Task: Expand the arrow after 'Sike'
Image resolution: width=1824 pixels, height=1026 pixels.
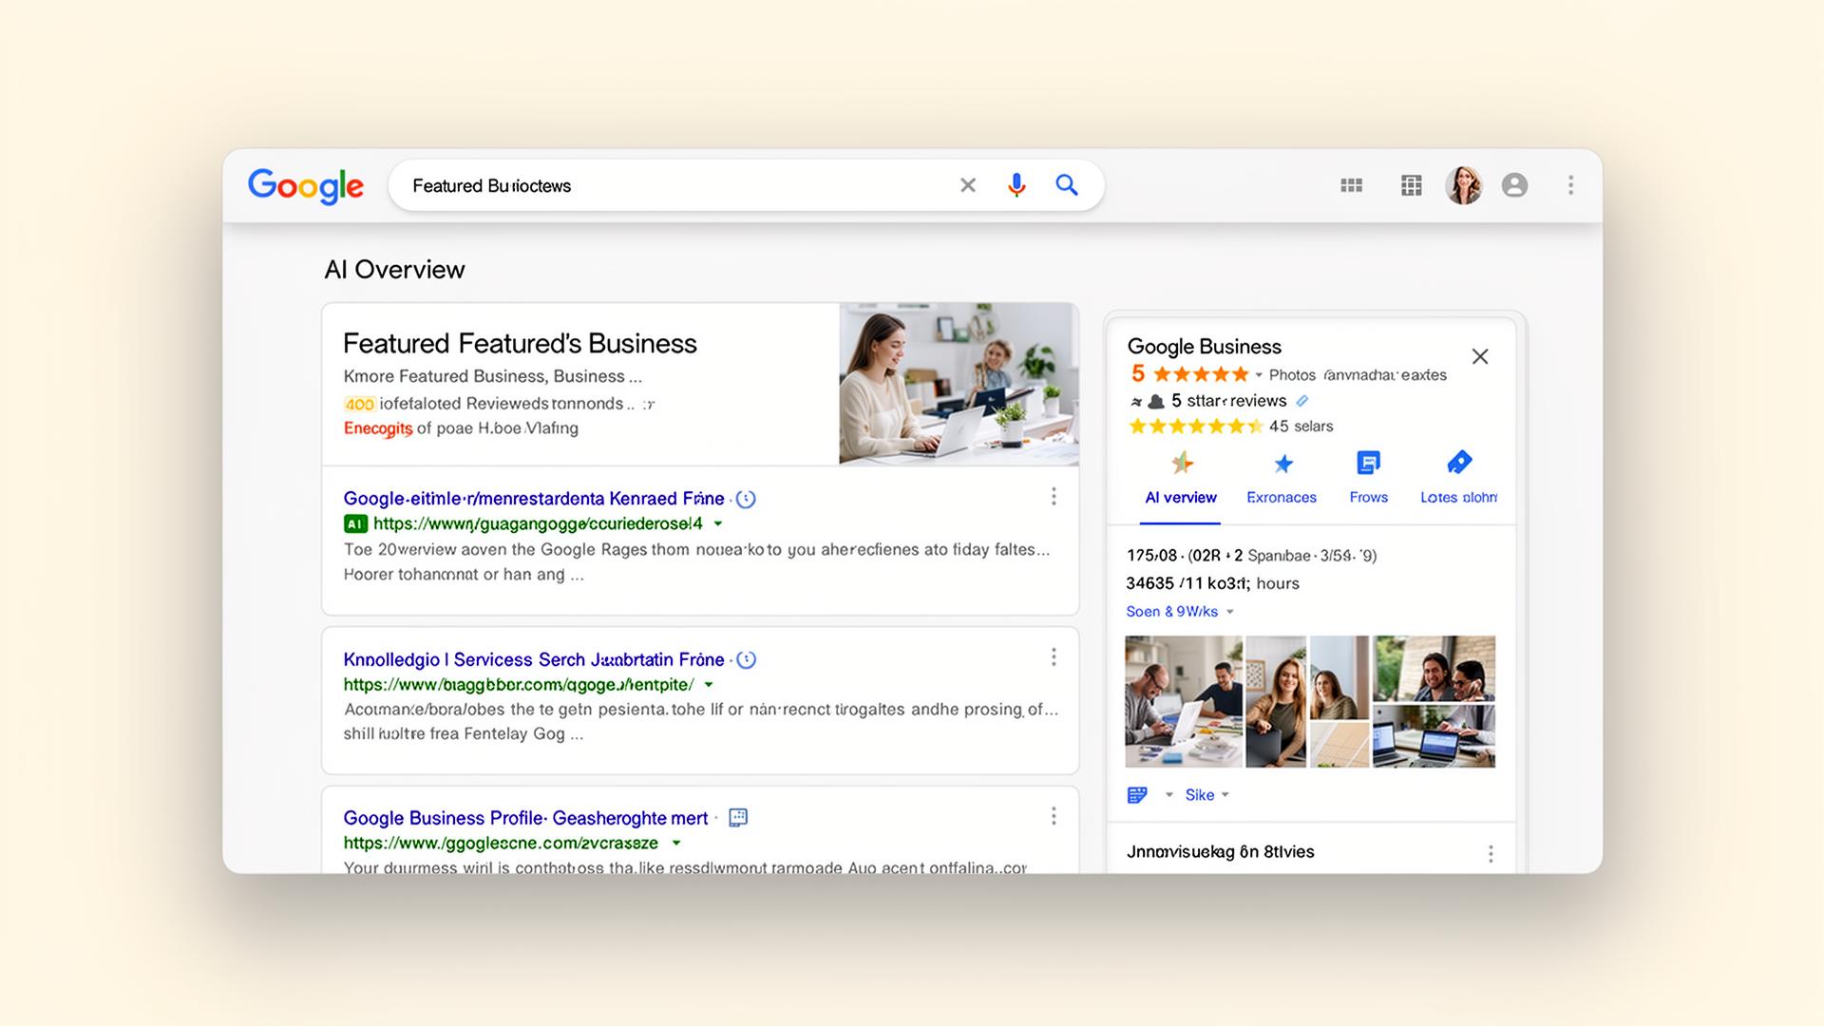Action: pyautogui.click(x=1225, y=795)
